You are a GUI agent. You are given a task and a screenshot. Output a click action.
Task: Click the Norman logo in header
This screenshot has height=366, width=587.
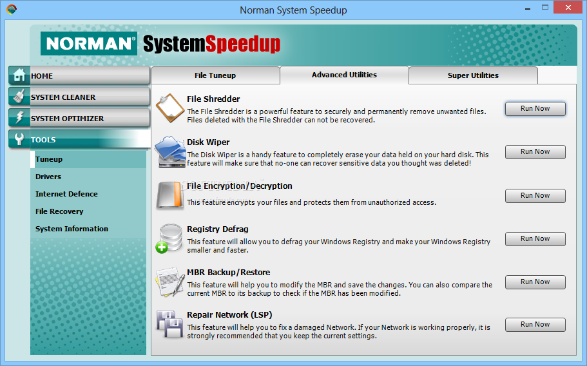[x=89, y=43]
